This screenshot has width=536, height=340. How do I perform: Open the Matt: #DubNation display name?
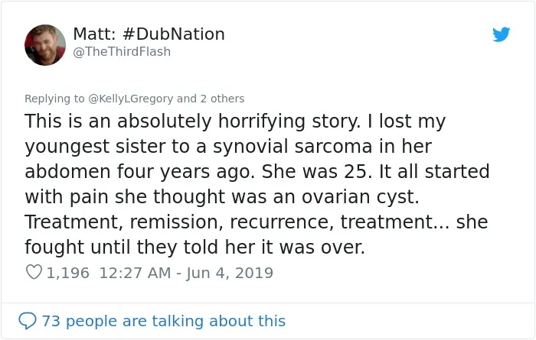coord(149,34)
